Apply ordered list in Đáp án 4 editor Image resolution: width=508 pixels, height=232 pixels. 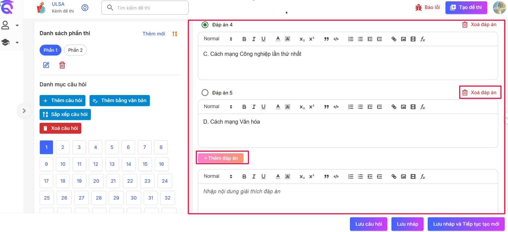[351, 39]
